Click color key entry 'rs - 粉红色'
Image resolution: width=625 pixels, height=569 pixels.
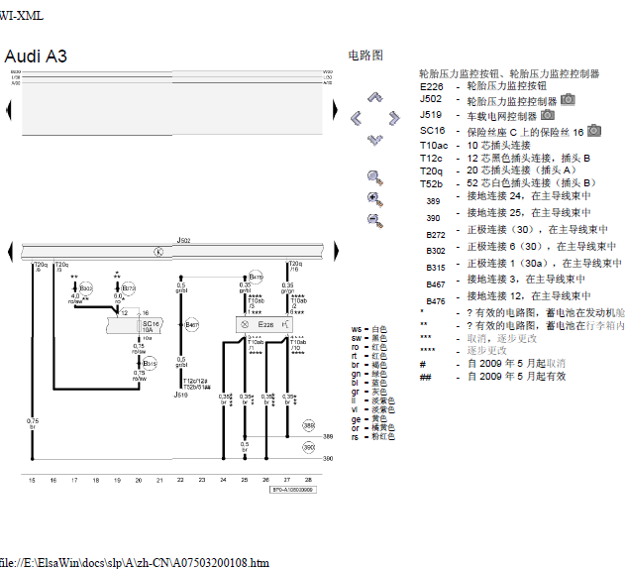[373, 437]
